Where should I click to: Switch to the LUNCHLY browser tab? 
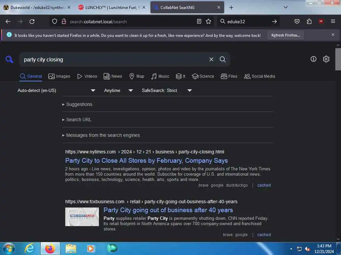(x=112, y=7)
